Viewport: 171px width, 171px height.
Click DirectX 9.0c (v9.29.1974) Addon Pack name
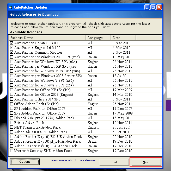(x=44, y=118)
